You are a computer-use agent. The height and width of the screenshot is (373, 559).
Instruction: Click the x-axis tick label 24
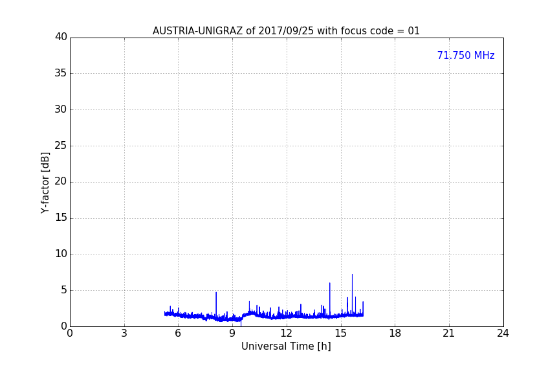pyautogui.click(x=503, y=333)
